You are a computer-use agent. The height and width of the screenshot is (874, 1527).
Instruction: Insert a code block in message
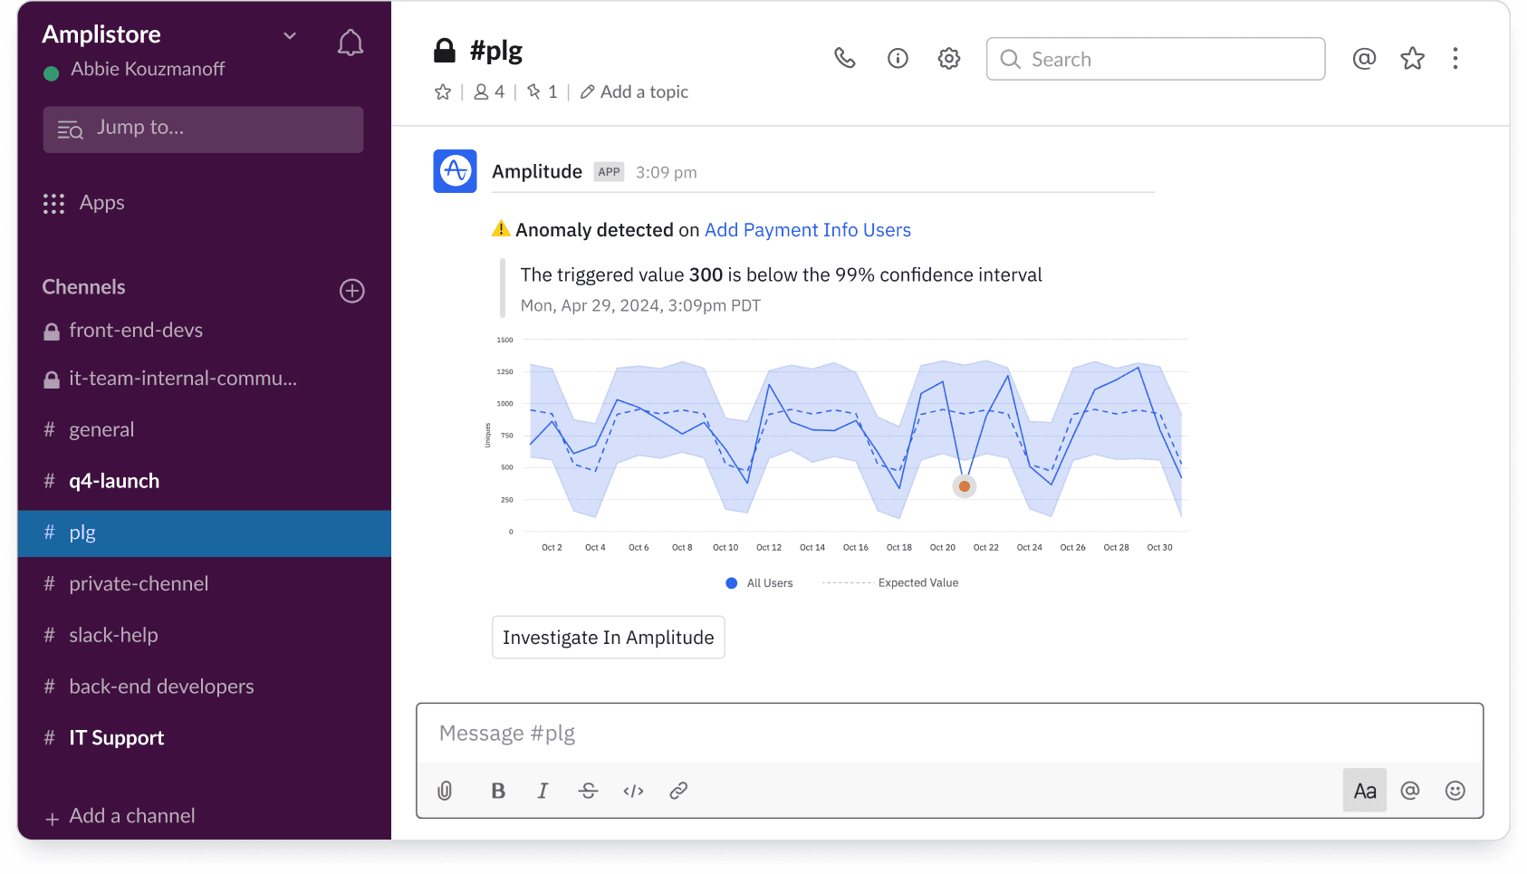tap(633, 791)
